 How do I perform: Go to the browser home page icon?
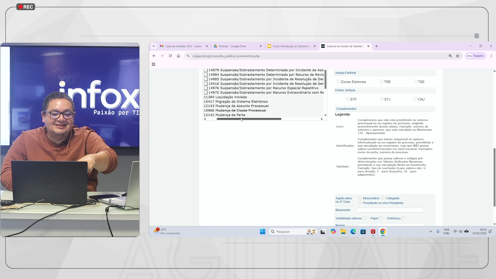coord(178,56)
